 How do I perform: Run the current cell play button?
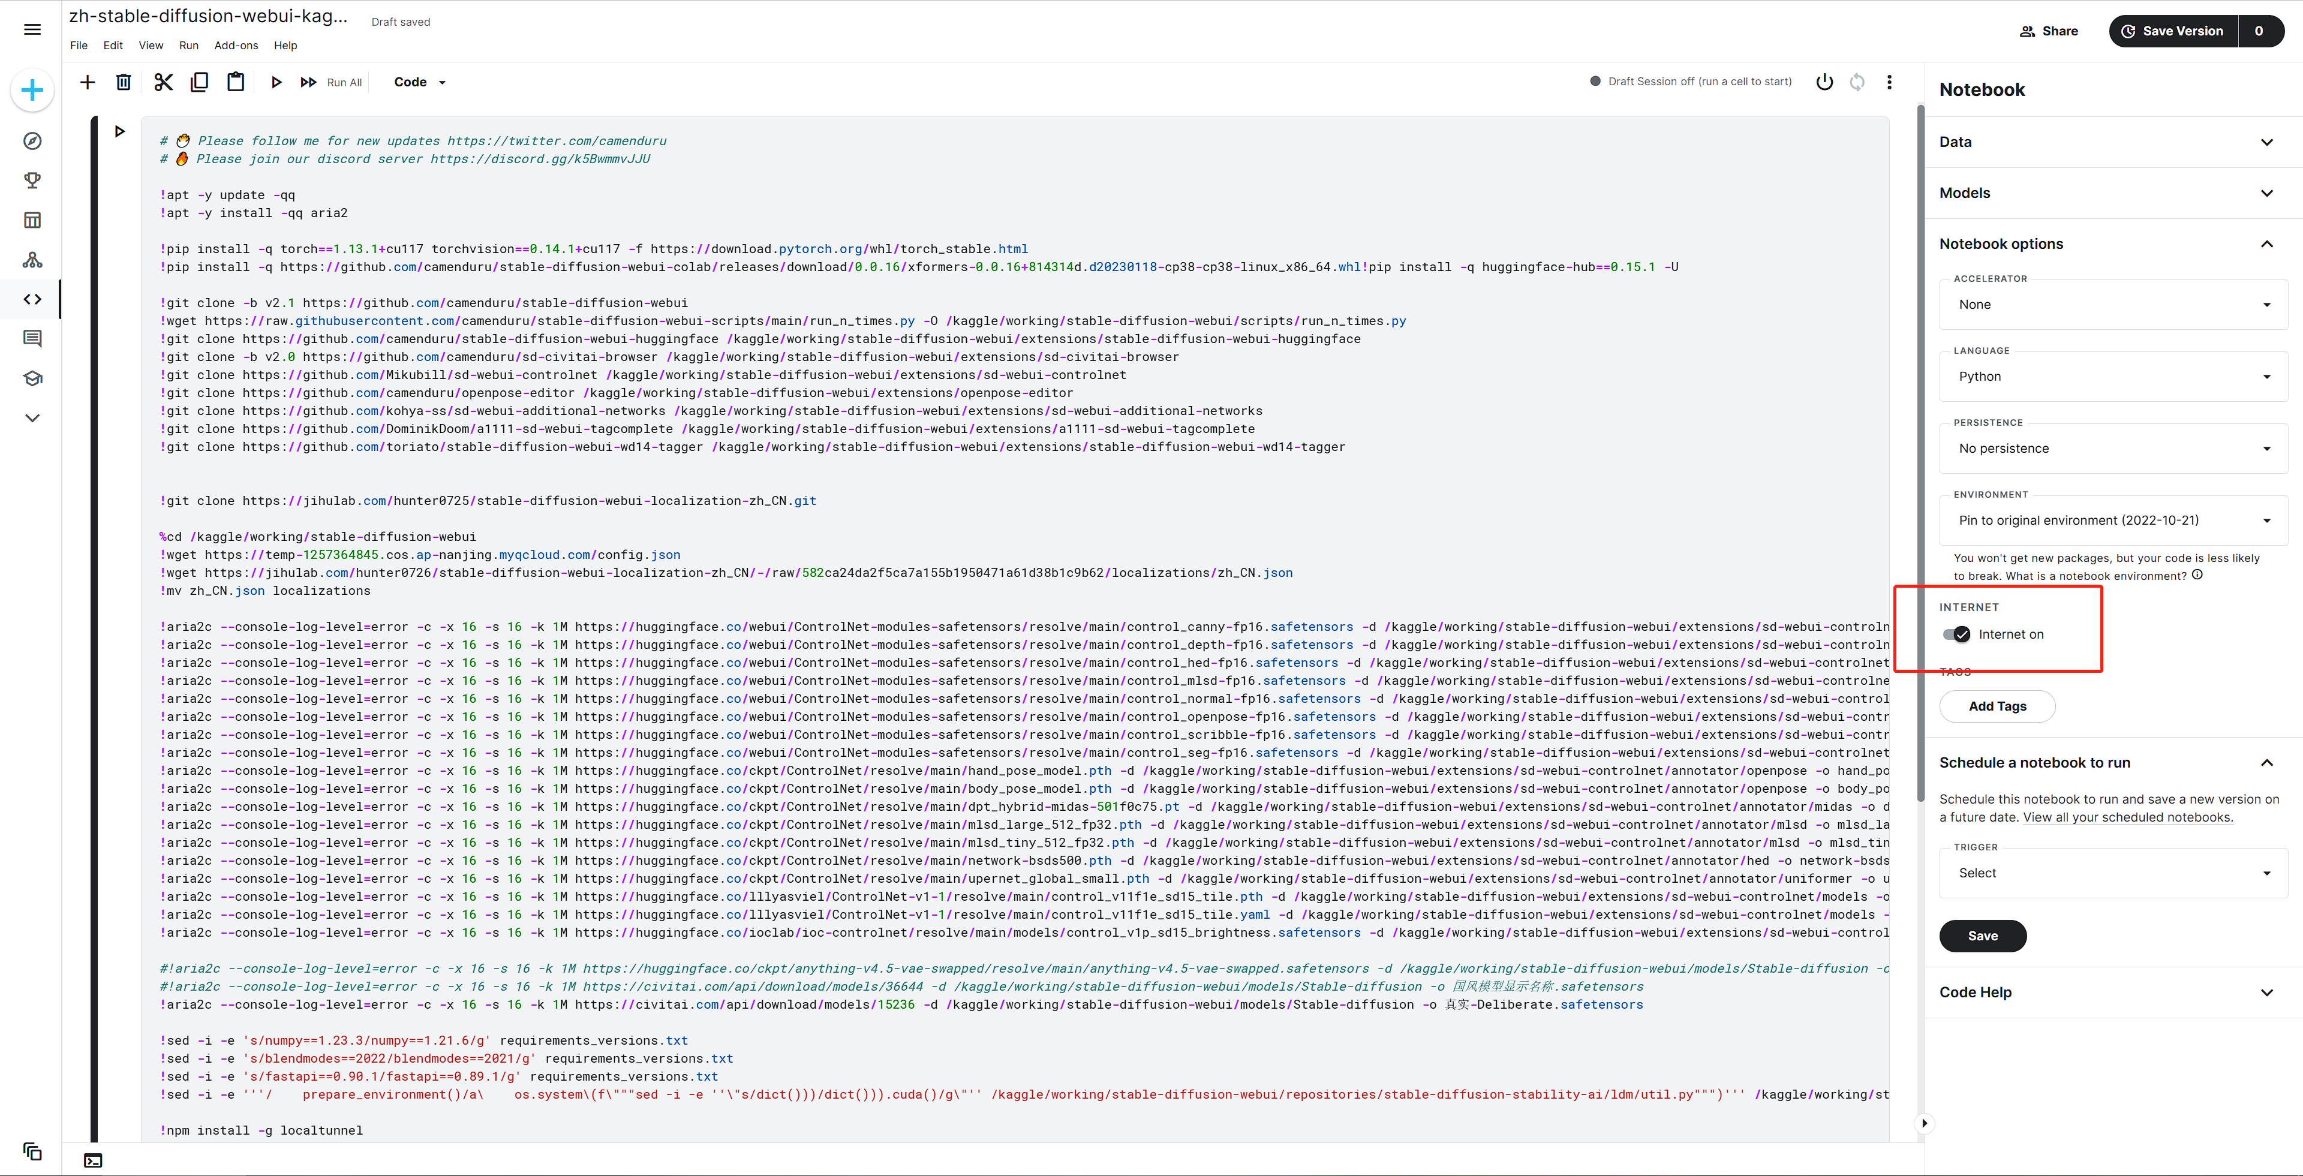click(276, 82)
